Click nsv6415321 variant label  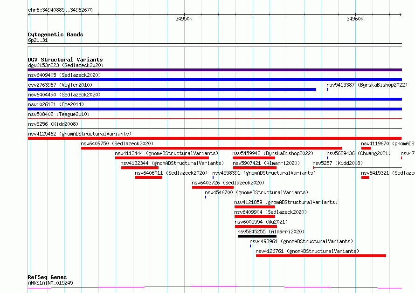click(388, 173)
